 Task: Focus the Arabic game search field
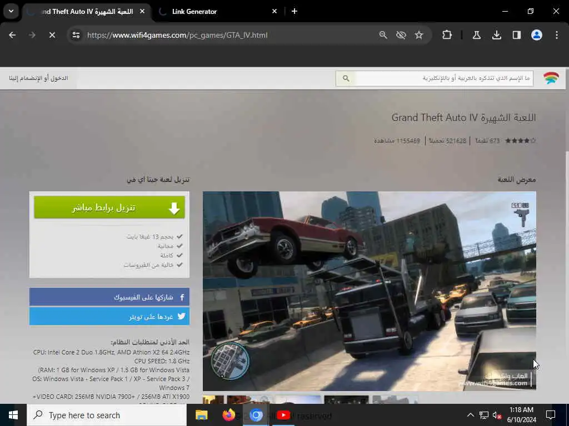(444, 78)
